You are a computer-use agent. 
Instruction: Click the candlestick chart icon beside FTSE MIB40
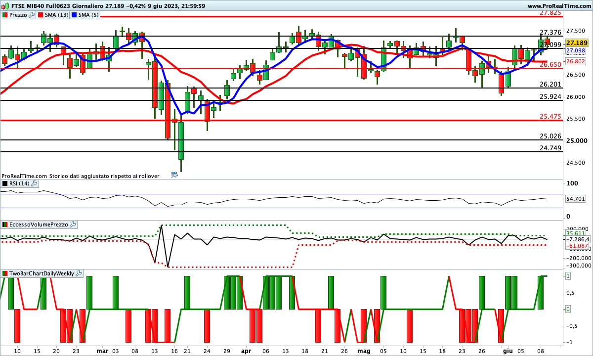pos(4,6)
